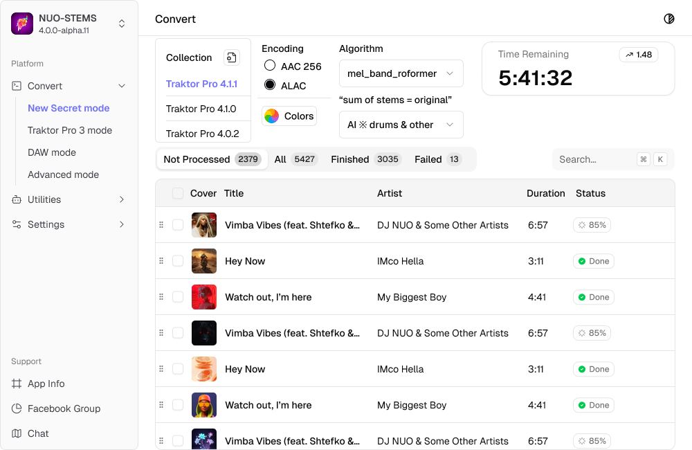The image size is (692, 450).
Task: Switch to the Finished 3035 tab
Action: 365,159
